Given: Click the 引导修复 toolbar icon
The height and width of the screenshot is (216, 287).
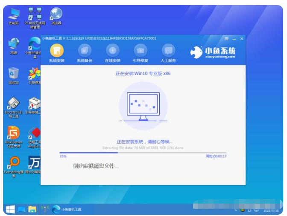Looking at the screenshot, I should [141, 51].
